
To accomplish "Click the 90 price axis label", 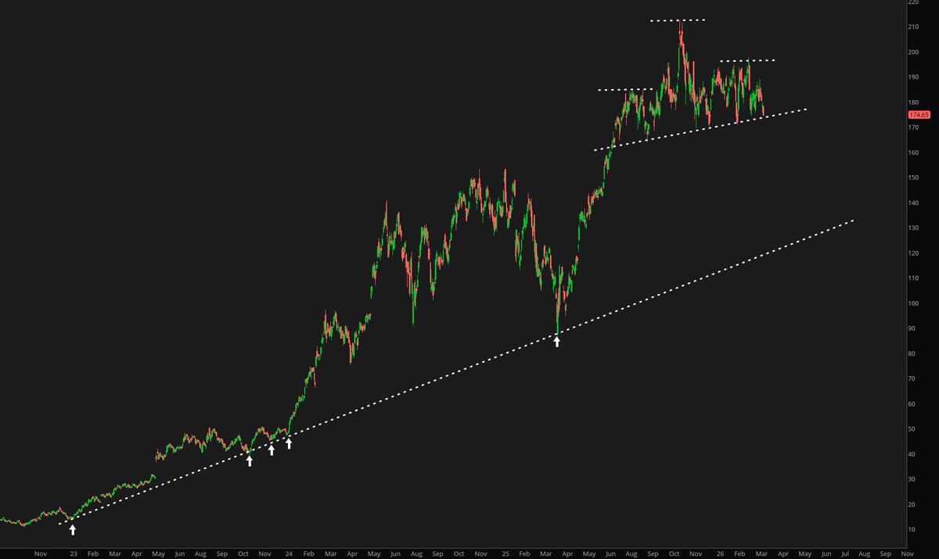I will click(911, 328).
